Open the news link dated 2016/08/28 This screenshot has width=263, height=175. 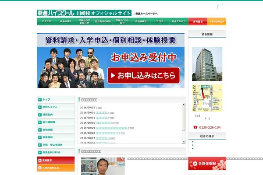pyautogui.click(x=107, y=133)
